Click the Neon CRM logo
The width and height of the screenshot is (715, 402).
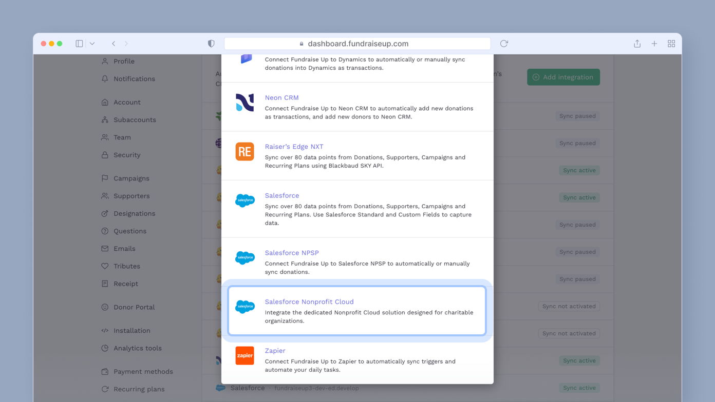coord(244,103)
